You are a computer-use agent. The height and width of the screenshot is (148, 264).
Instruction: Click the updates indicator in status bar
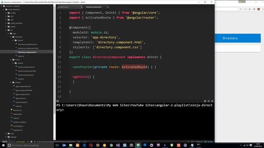tap(208, 142)
